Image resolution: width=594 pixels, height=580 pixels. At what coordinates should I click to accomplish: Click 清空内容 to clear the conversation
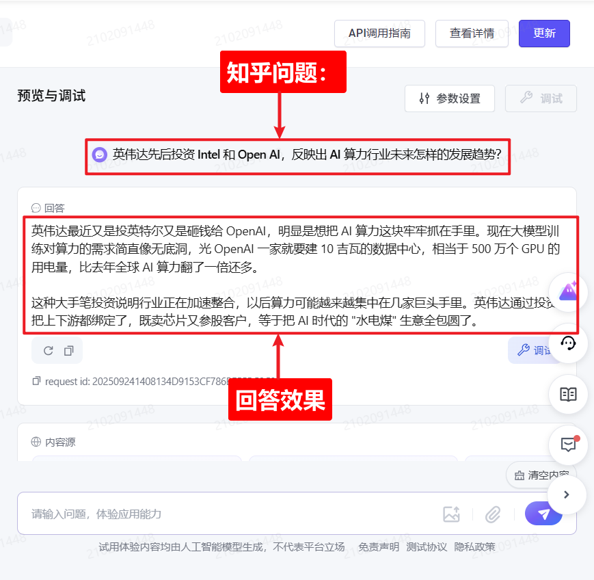[x=541, y=475]
